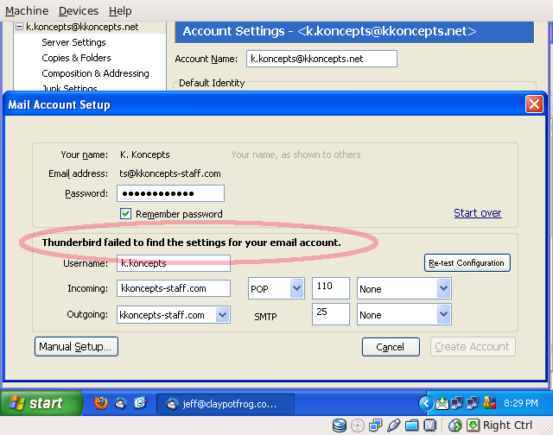
Task: Click the Start over link
Action: pos(478,213)
